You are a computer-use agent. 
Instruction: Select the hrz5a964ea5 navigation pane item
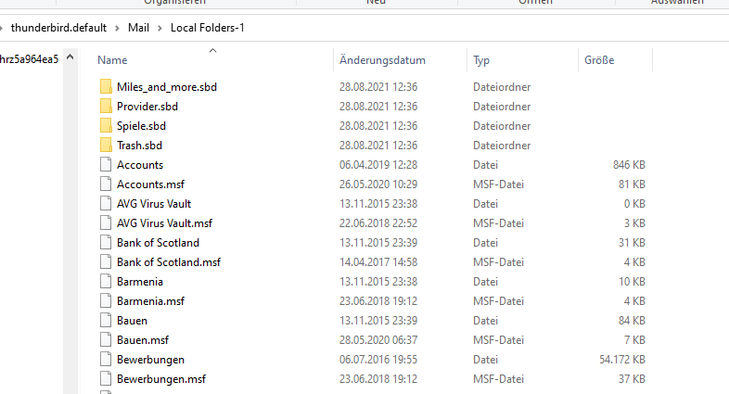point(29,59)
